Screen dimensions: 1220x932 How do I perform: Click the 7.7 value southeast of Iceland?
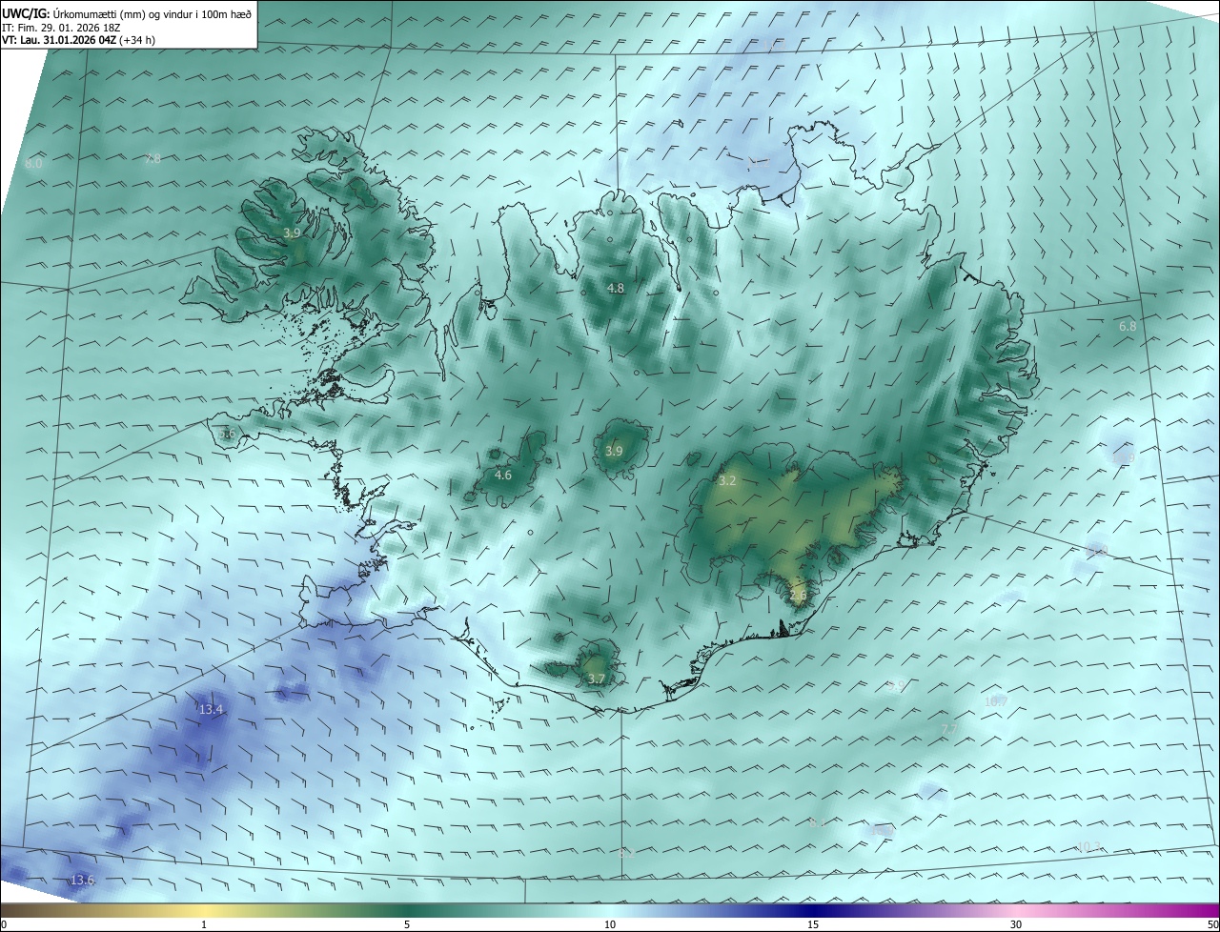tap(949, 729)
